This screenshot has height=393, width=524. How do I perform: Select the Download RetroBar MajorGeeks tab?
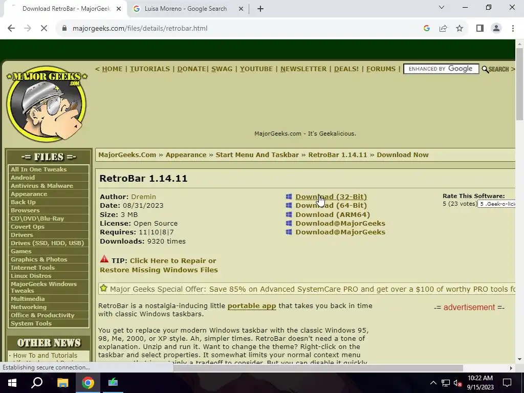66,9
